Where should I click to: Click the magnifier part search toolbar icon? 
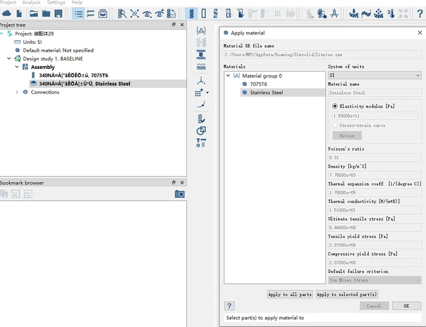(122, 13)
